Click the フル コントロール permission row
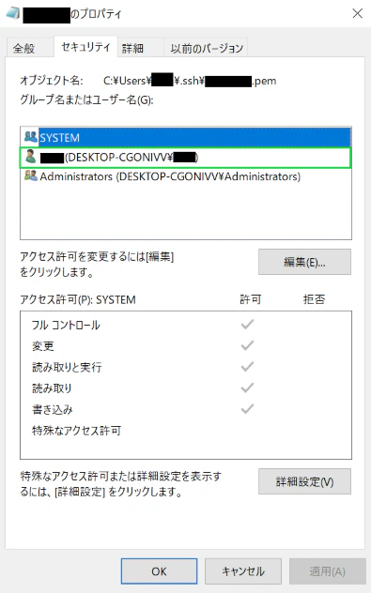 click(186, 325)
